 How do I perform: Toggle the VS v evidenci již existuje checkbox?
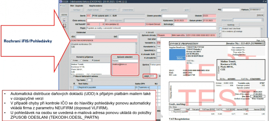(x=220, y=32)
